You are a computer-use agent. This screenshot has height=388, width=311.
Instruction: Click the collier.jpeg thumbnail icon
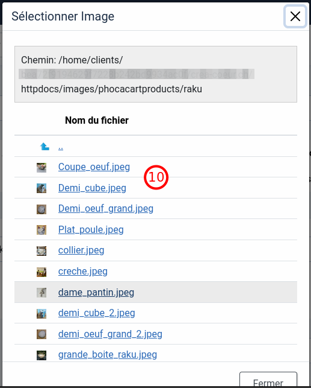(x=42, y=251)
